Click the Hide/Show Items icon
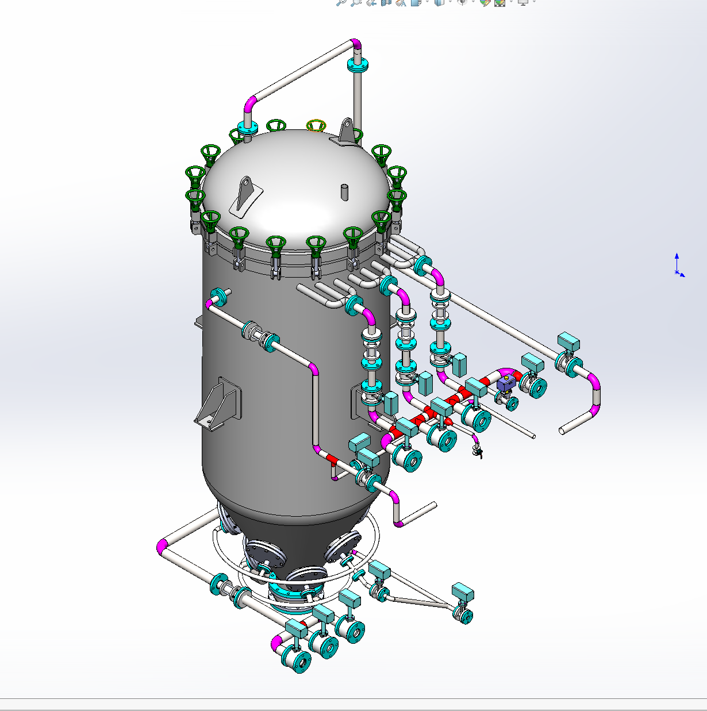This screenshot has height=711, width=707. pos(462,2)
